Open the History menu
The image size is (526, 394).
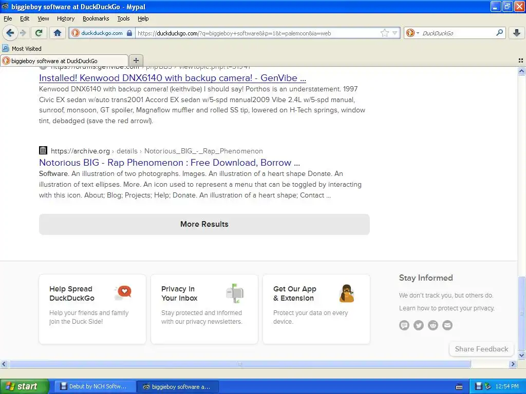click(66, 18)
